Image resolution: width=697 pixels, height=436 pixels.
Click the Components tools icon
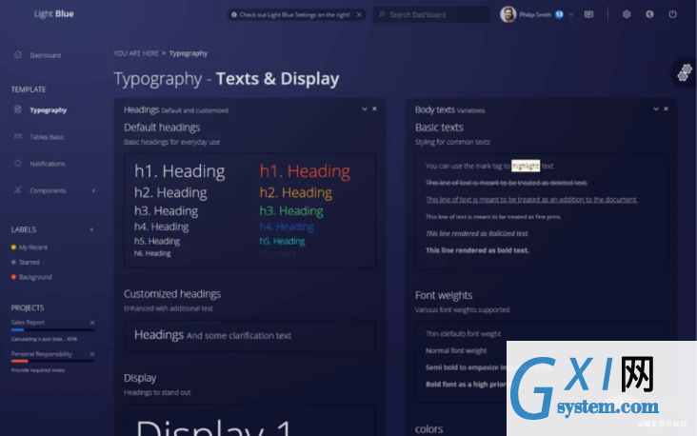tap(18, 189)
